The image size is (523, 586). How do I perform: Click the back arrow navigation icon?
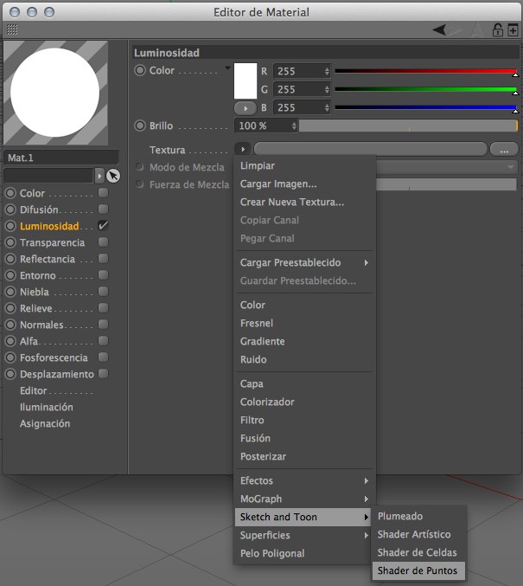pyautogui.click(x=442, y=29)
